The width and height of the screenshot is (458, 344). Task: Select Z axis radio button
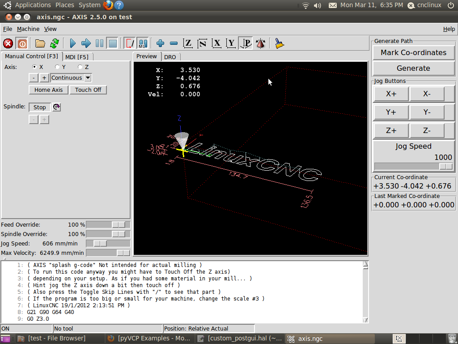pyautogui.click(x=80, y=67)
